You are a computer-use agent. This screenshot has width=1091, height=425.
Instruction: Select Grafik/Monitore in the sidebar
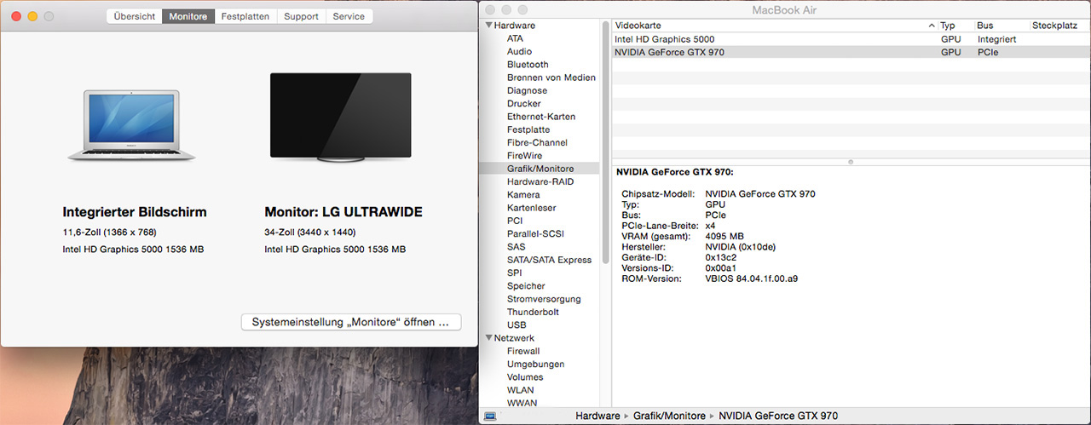[x=540, y=169]
